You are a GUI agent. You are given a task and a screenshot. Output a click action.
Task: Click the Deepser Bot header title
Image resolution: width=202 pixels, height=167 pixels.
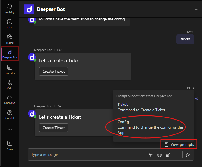51,9
